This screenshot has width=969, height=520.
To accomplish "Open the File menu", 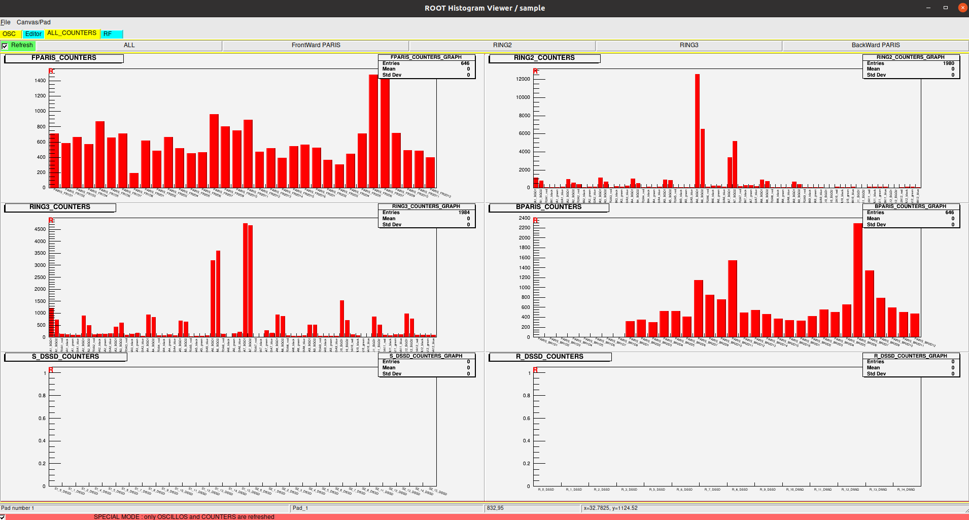I will [x=6, y=22].
